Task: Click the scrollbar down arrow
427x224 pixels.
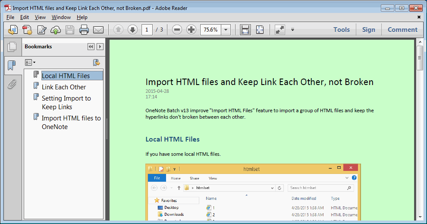Action: pyautogui.click(x=420, y=217)
